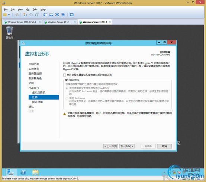Close the inactive Windows Server 2012 tab
The width and height of the screenshot is (206, 182).
(x=75, y=22)
